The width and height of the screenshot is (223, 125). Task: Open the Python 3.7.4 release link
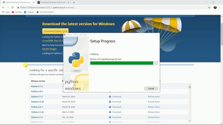37,86
